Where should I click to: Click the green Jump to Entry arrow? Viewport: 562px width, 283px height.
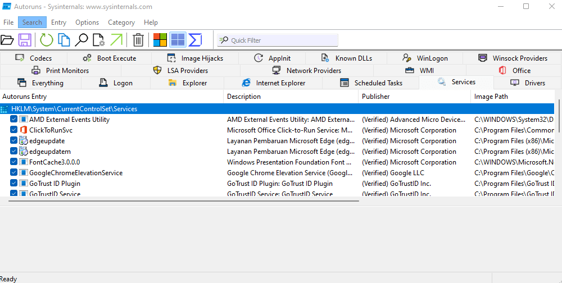coord(116,40)
